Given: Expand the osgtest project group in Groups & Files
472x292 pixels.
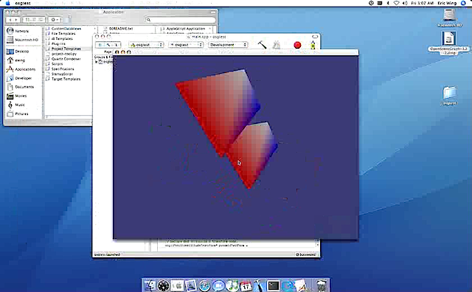Looking at the screenshot, I should coord(97,62).
